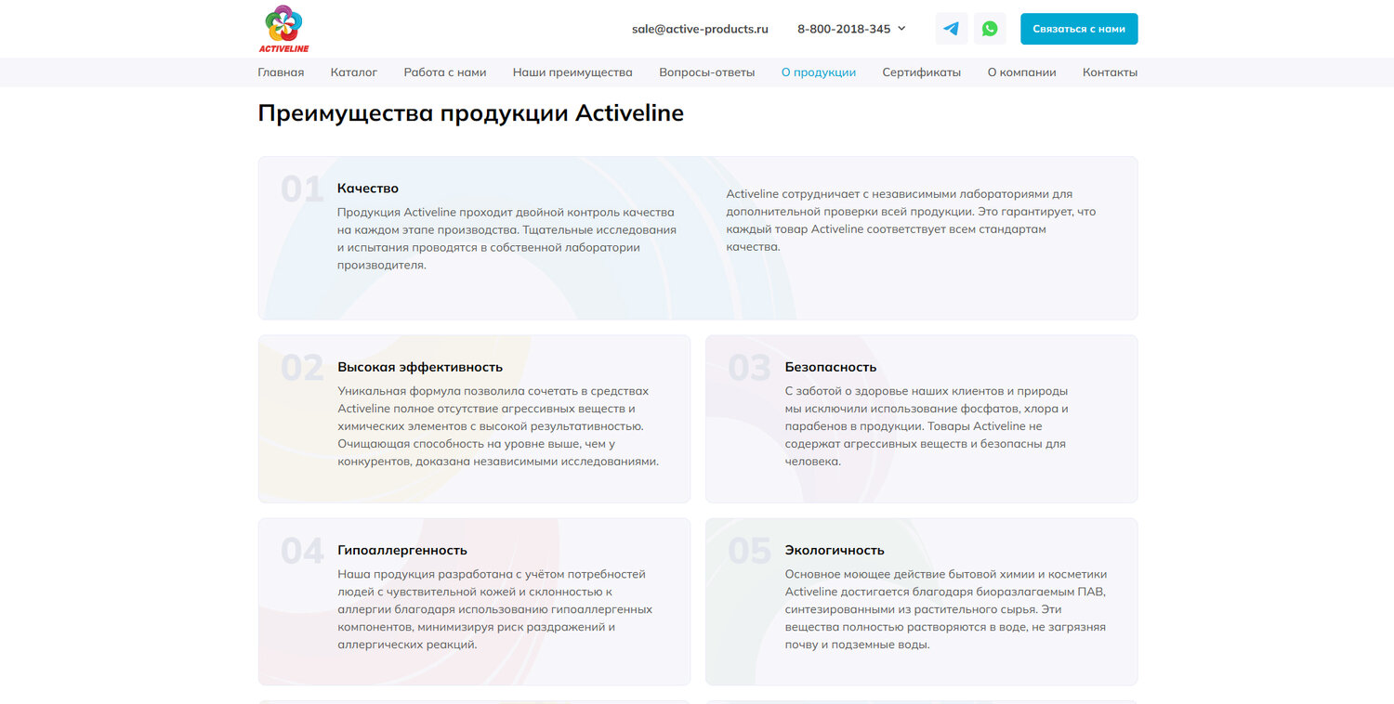Expand the phone number dropdown chevron

point(901,29)
